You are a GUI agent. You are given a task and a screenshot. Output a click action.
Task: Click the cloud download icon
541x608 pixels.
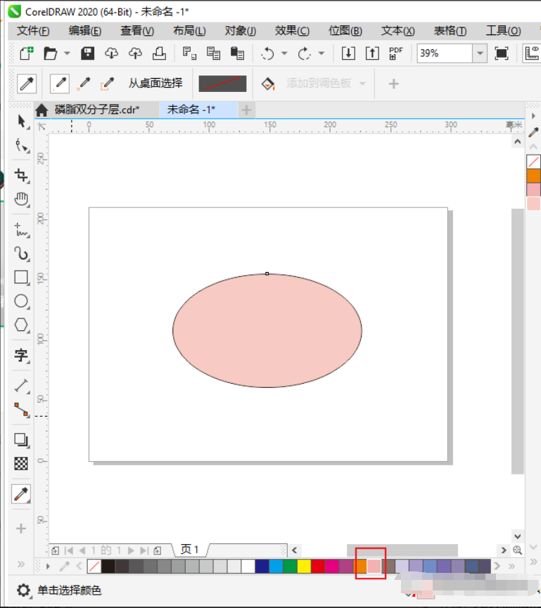[111, 53]
